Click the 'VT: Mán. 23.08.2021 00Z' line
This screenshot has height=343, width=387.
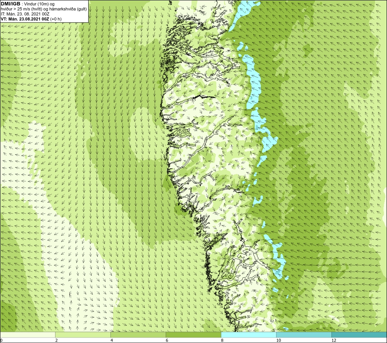[x=25, y=19]
